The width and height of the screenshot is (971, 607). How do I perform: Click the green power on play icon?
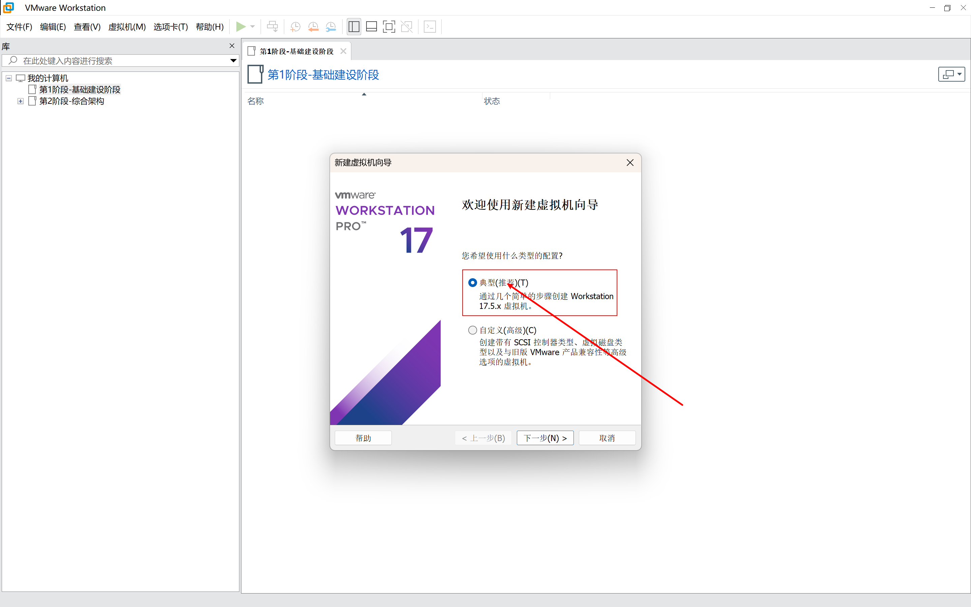tap(241, 27)
